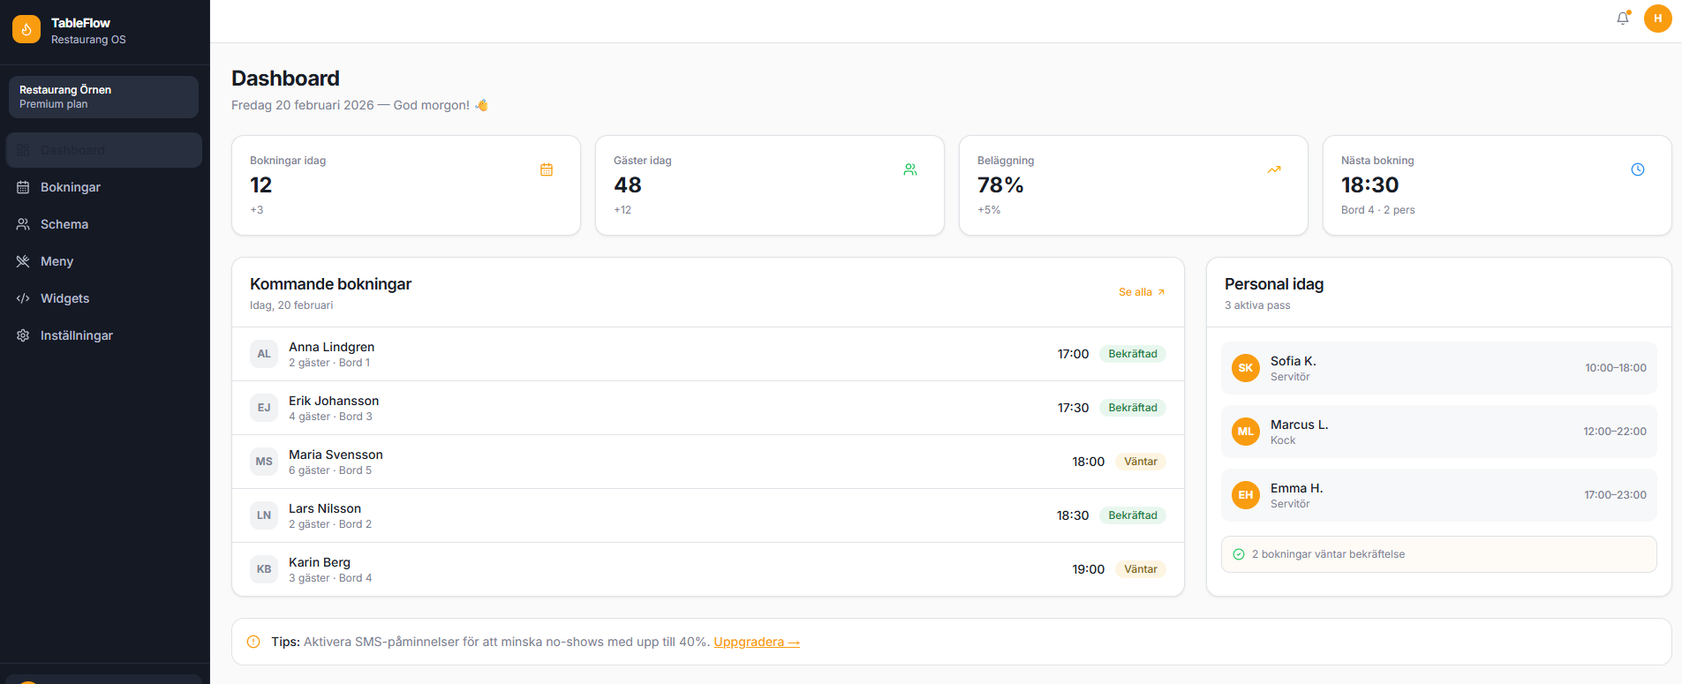Click the AL avatar for Anna Lindgren
1682x684 pixels.
264,354
